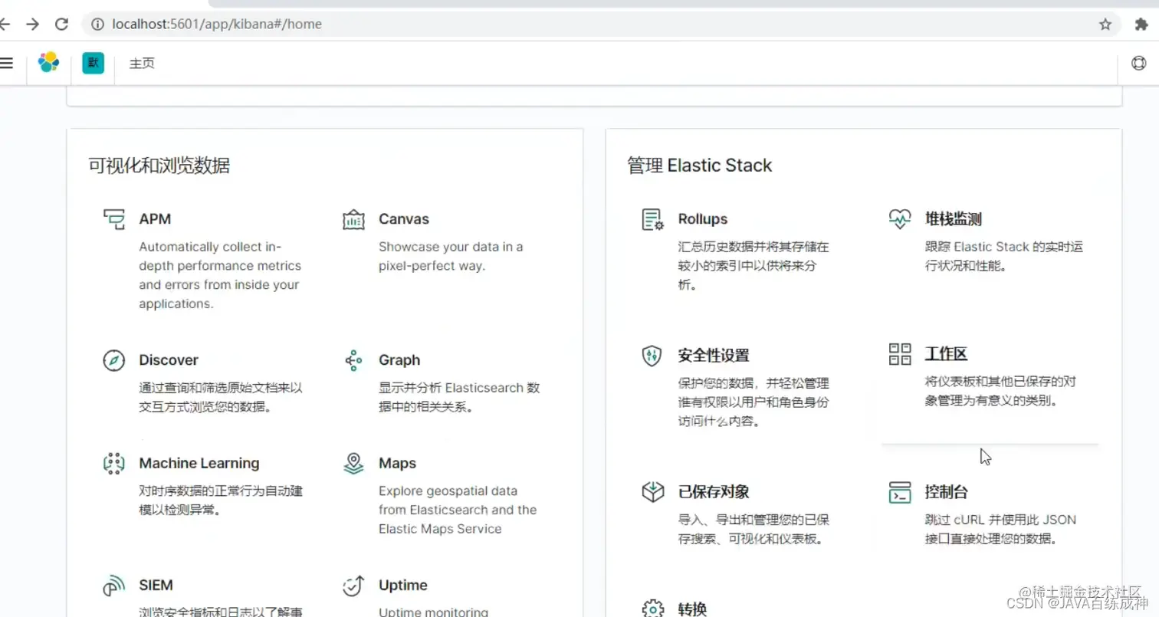Open the Canvas link title
The height and width of the screenshot is (617, 1159).
click(404, 219)
